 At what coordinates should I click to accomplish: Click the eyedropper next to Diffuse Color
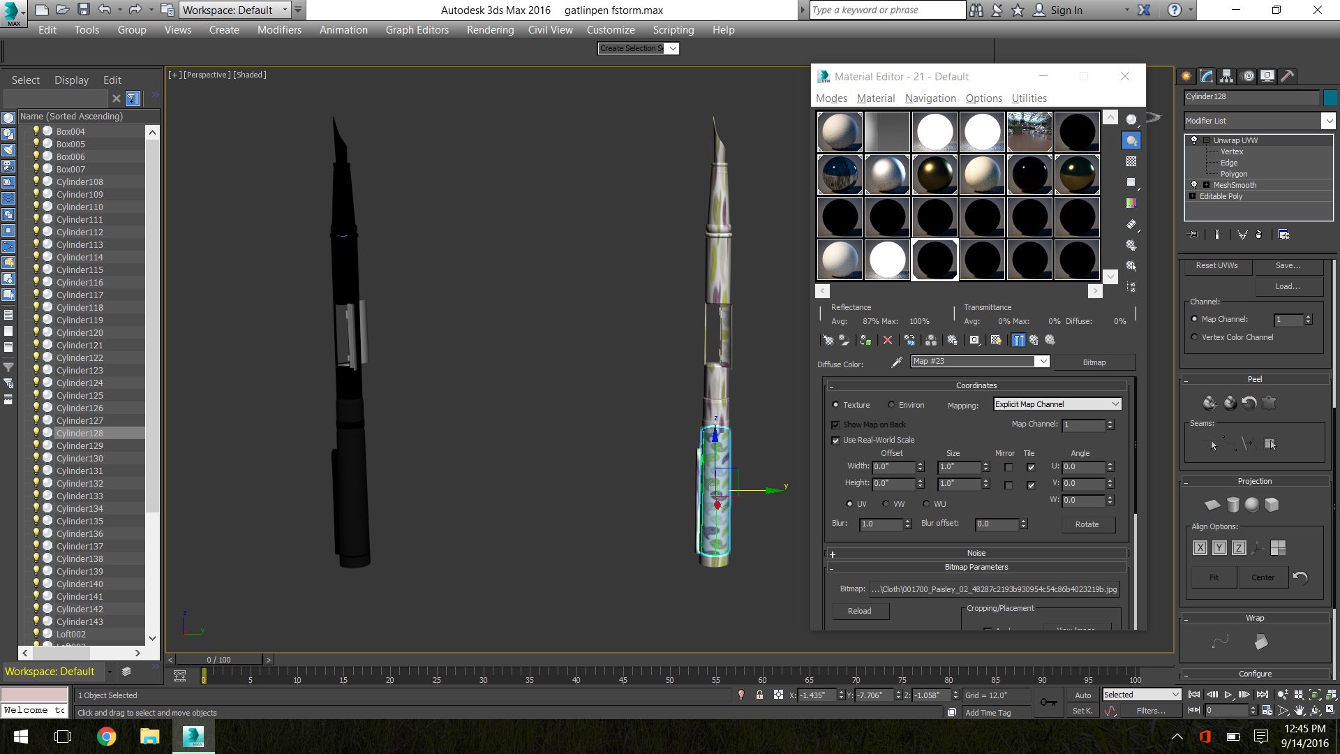[x=897, y=362]
